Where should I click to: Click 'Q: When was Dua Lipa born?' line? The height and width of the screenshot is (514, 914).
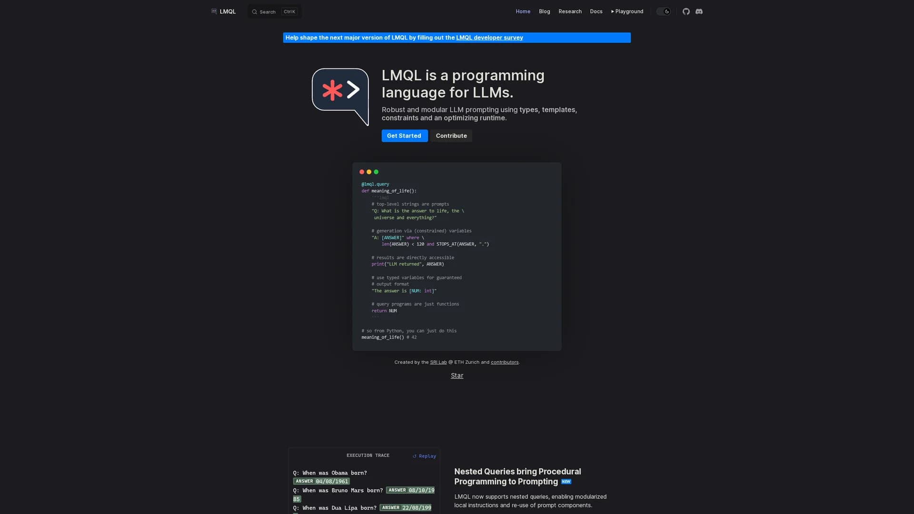[x=335, y=508]
